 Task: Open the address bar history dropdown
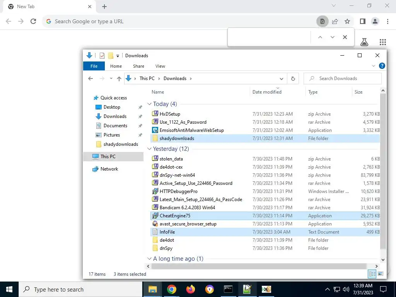click(x=282, y=79)
